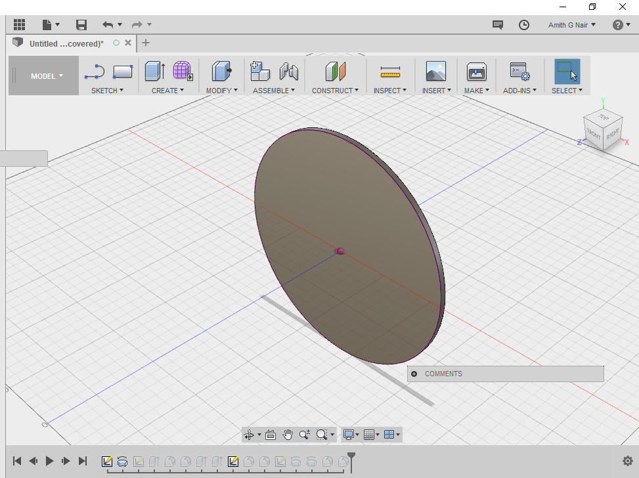The image size is (639, 478).
Task: Switch to the Untitled (recovered) document tab
Action: (66, 43)
